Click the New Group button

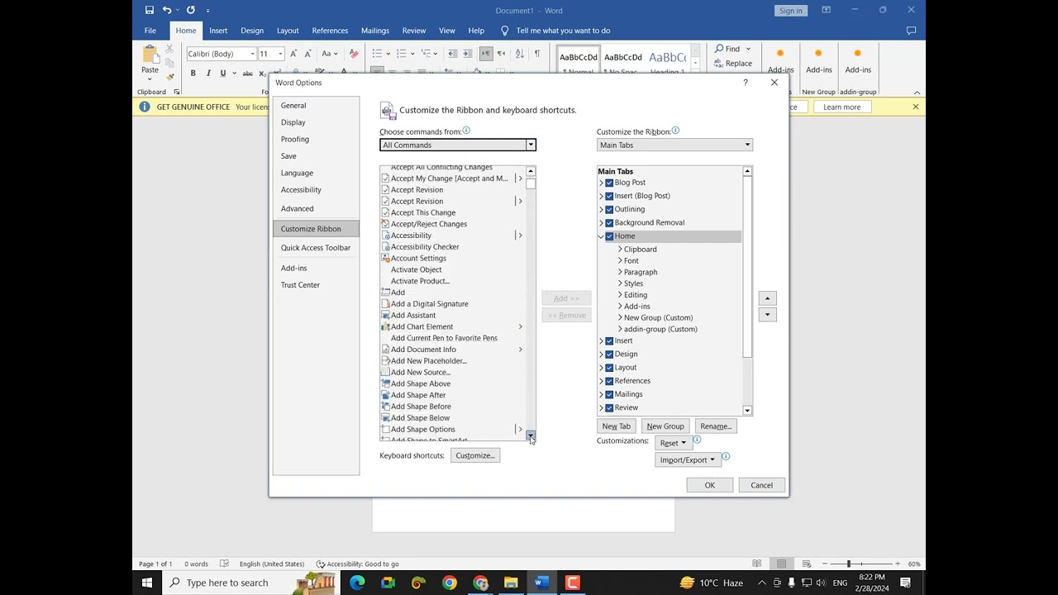click(665, 426)
